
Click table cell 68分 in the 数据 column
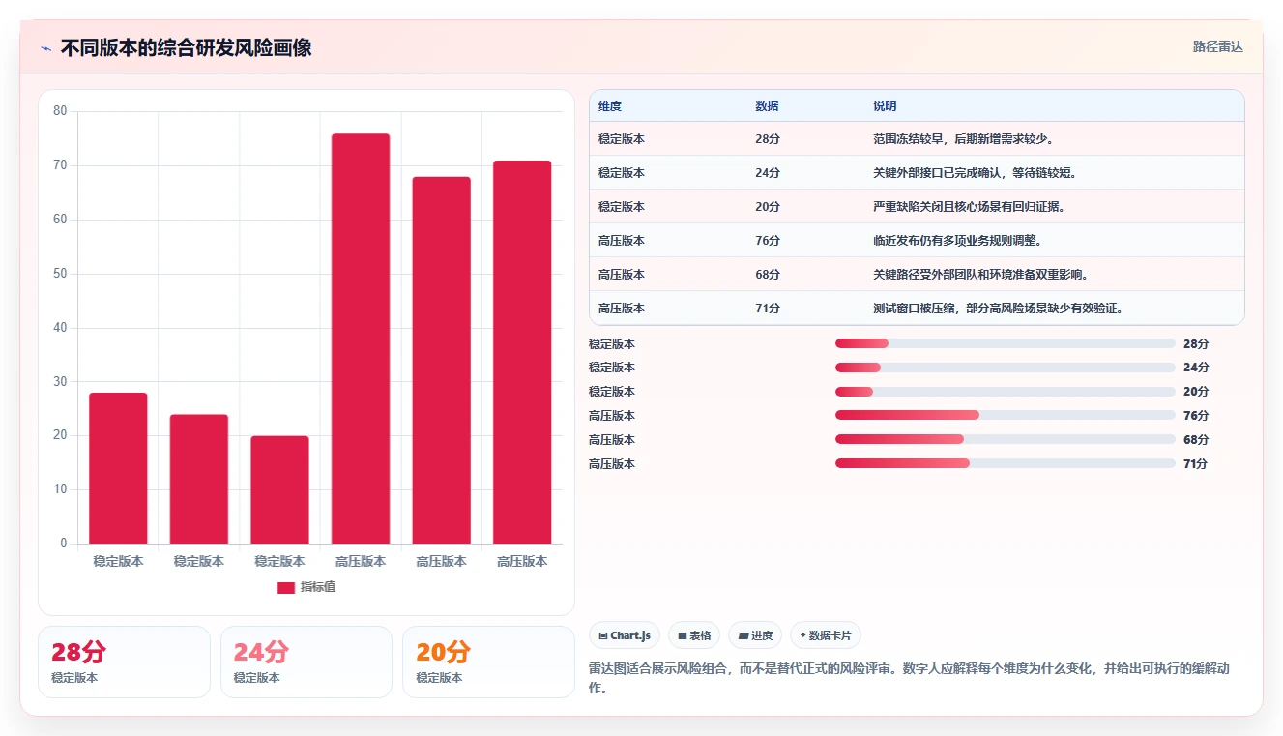(x=768, y=275)
